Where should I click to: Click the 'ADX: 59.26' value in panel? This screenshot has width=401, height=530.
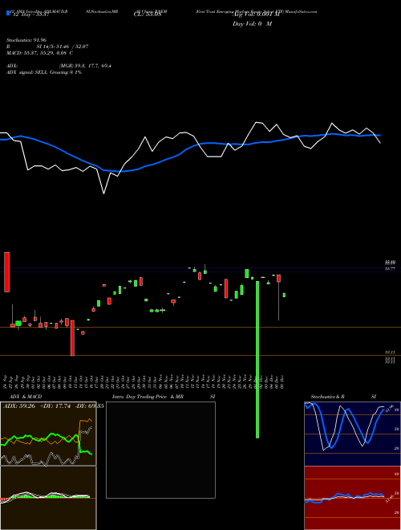point(19,406)
